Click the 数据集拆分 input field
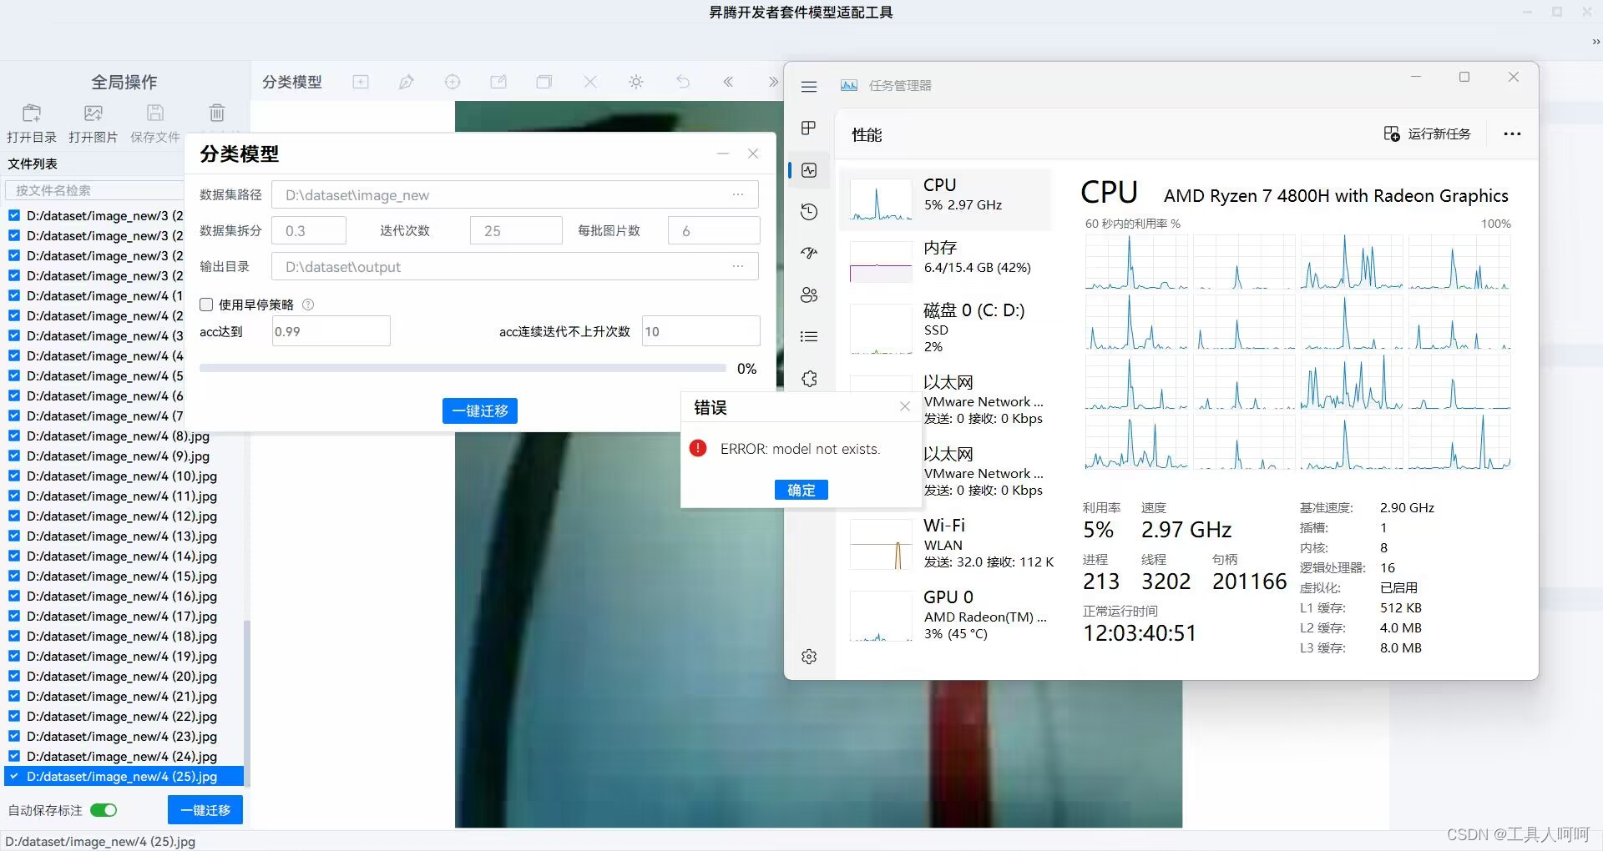 [308, 230]
